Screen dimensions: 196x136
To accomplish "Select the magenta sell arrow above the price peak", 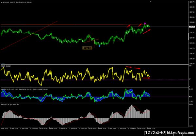I will [145, 23].
